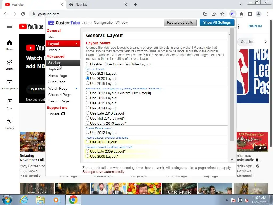Viewport: 273px width, 205px height.
Task: Reload the page
Action: 23,14
